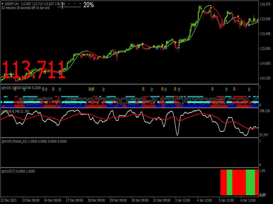Click the large red 113.711 price display
This screenshot has height=204, width=273.
point(34,70)
